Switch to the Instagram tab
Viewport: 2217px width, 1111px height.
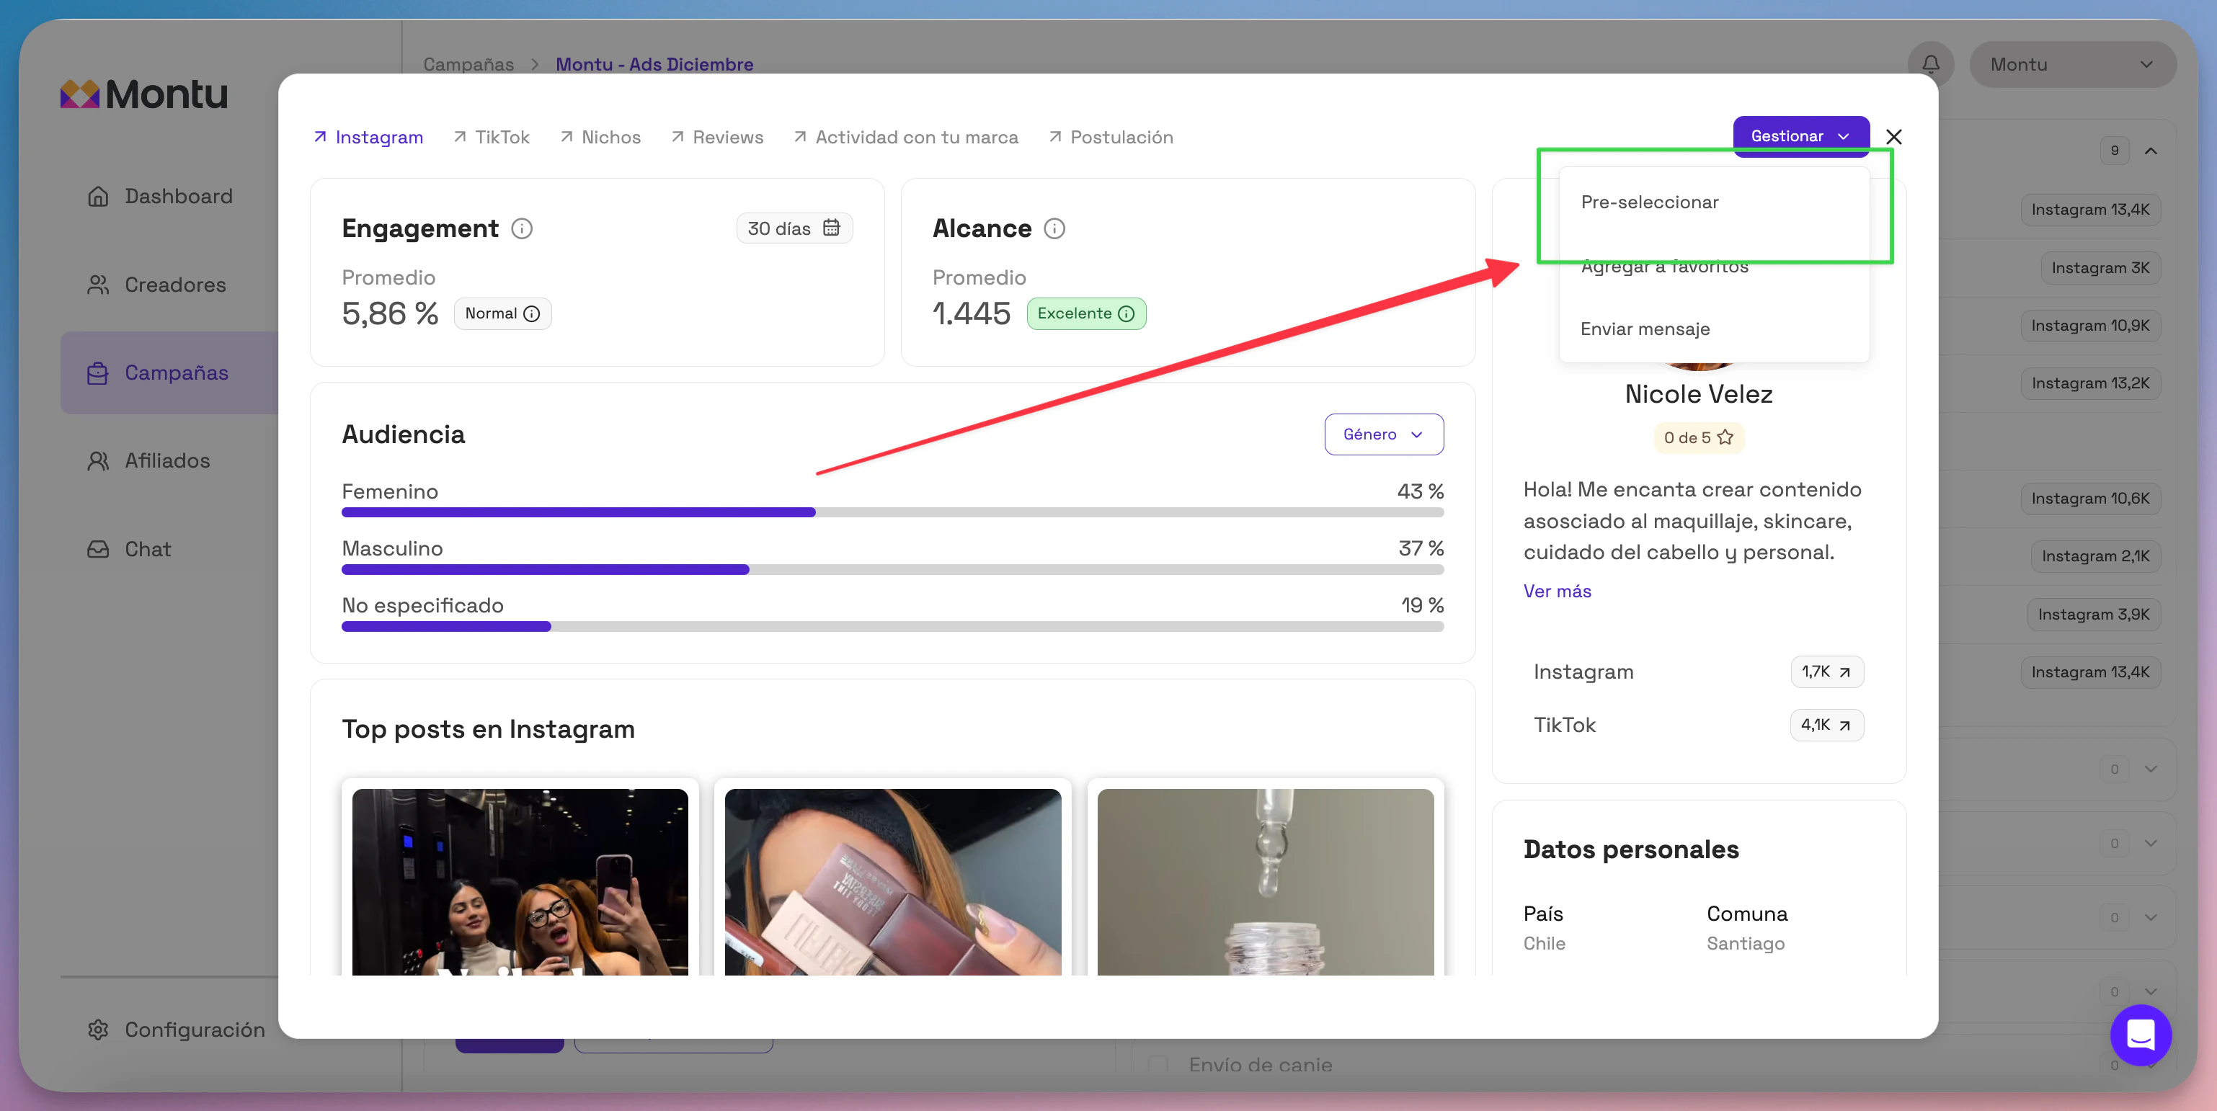pyautogui.click(x=368, y=137)
